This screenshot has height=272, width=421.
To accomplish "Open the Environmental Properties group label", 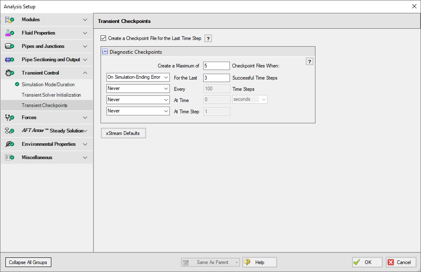I will [48, 144].
